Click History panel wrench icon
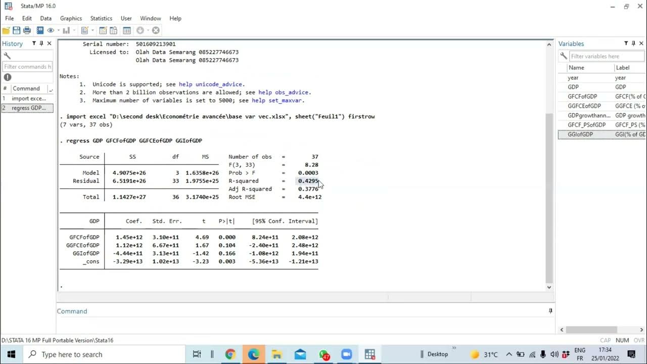The width and height of the screenshot is (647, 364). coord(7,56)
